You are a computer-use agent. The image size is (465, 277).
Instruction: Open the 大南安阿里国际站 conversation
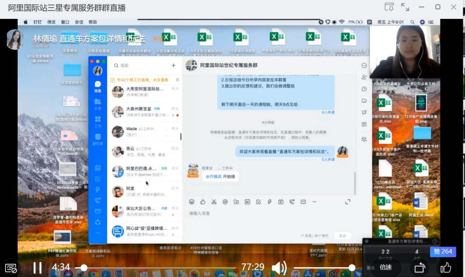point(145,92)
